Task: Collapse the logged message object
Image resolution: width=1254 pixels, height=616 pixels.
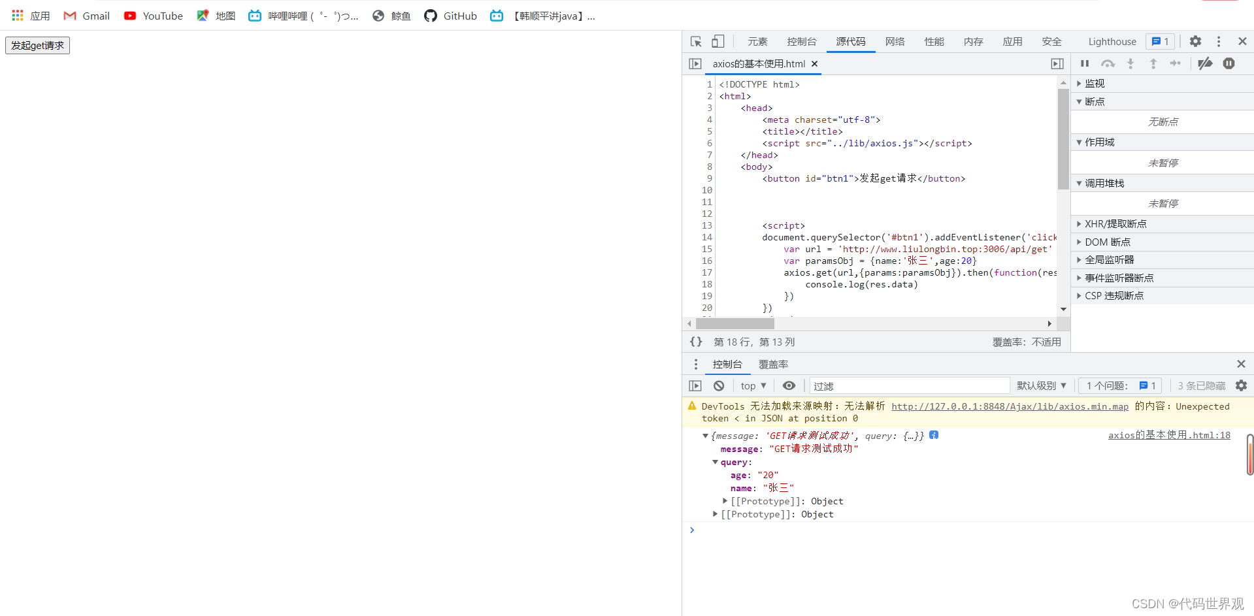Action: pos(705,436)
